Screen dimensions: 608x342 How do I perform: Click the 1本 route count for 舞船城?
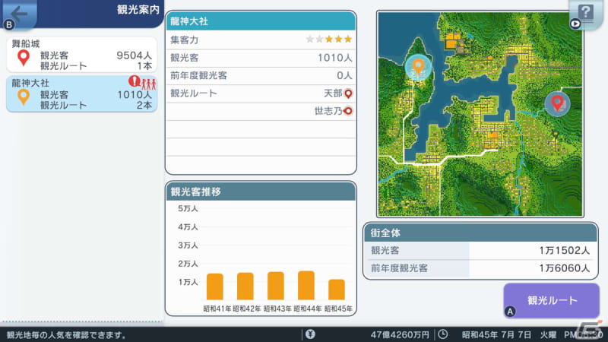coord(144,66)
